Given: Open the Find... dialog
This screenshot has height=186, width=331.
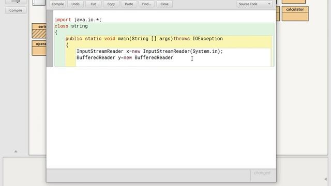Looking at the screenshot, I should point(146,4).
